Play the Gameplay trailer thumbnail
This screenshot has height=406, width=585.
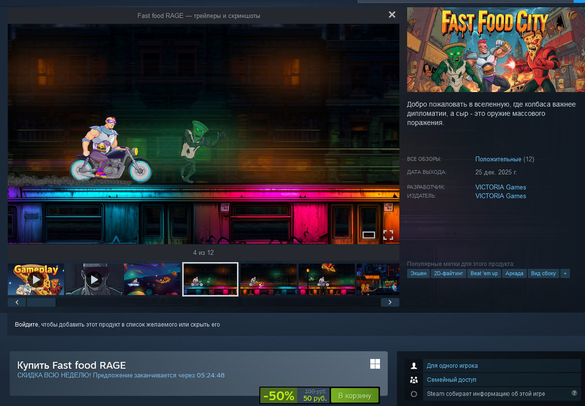(36, 280)
